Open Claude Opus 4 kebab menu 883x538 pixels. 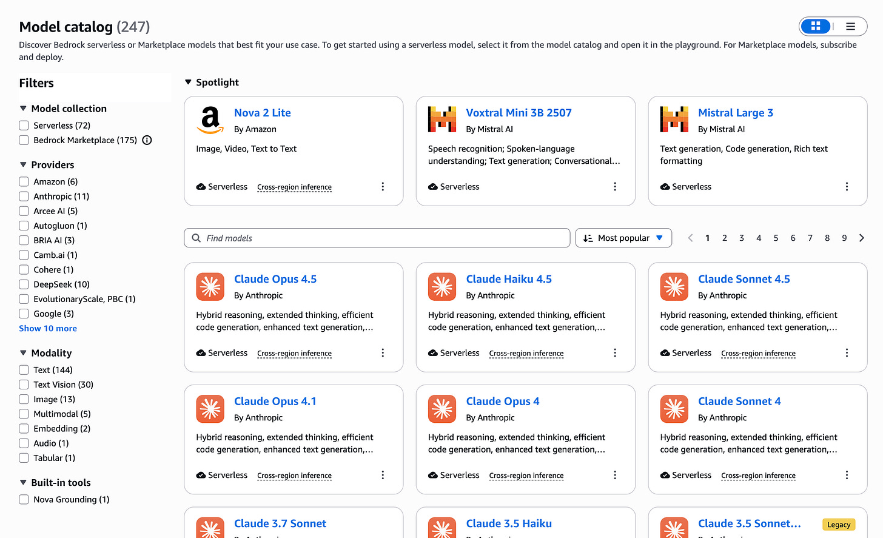click(615, 476)
